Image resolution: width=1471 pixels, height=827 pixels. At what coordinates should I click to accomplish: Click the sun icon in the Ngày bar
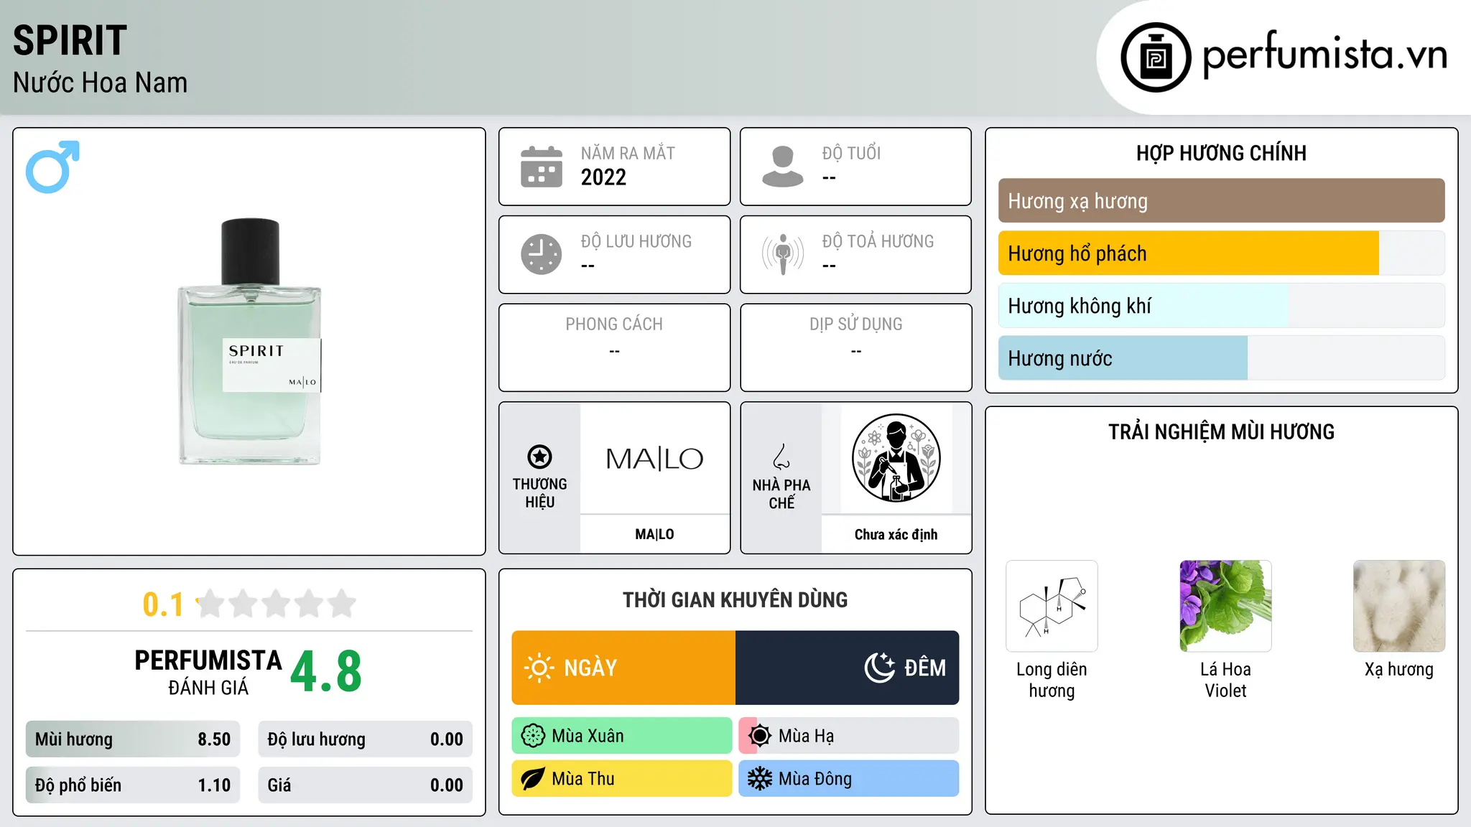pos(539,668)
